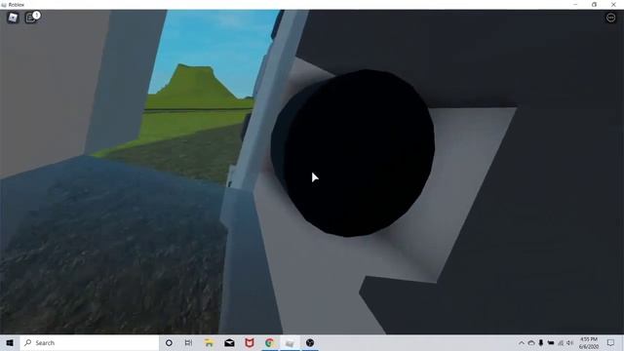Click the black cylinder in the game
Image resolution: width=624 pixels, height=351 pixels.
[x=353, y=153]
